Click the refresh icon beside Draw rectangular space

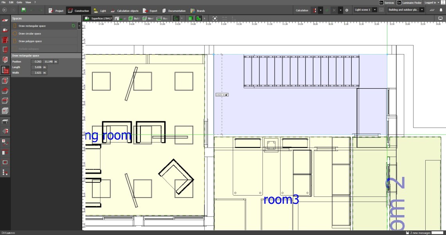point(74,26)
